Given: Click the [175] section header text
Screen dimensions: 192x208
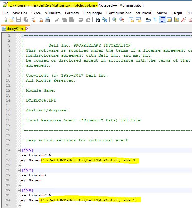Looking at the screenshot, I should 27,150.
